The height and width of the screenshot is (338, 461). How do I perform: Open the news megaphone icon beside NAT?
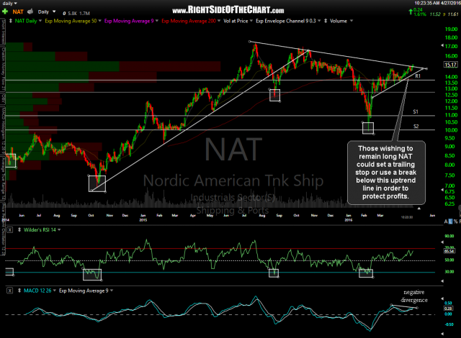point(30,12)
